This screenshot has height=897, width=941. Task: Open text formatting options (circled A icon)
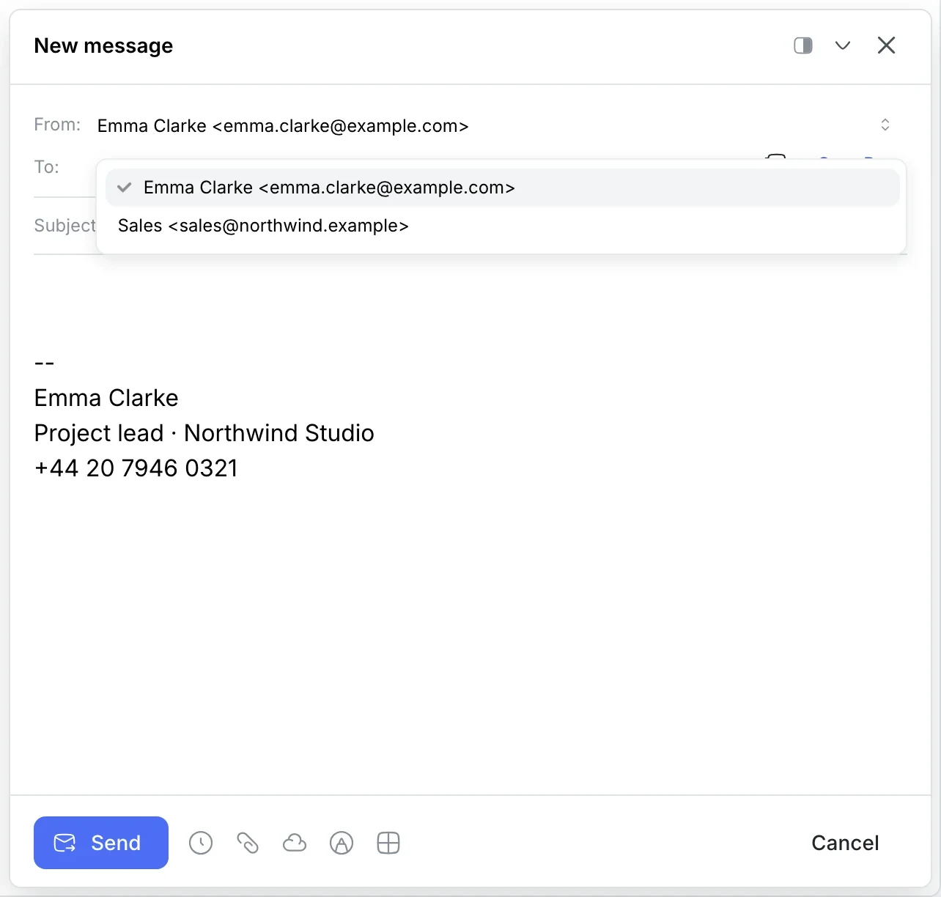tap(342, 843)
